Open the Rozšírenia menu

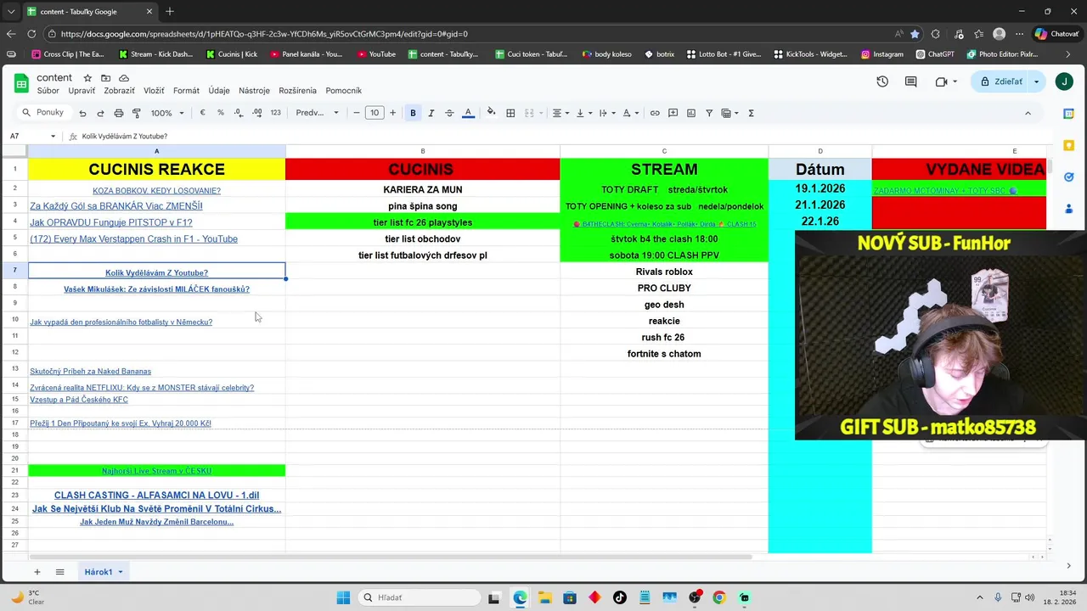297,91
